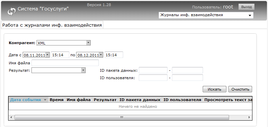
Task: Click the Просмотреть текст column header
Action: [x=227, y=100]
